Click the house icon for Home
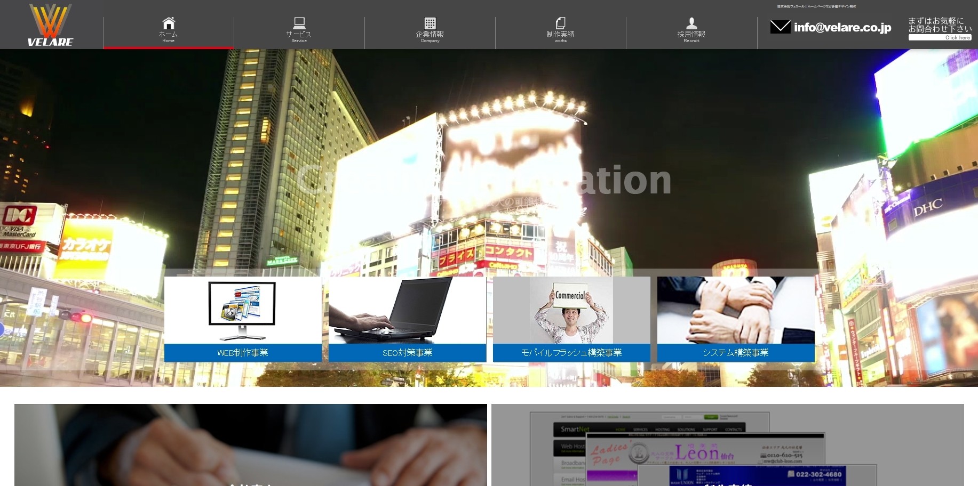Viewport: 978px width, 486px height. (x=169, y=23)
